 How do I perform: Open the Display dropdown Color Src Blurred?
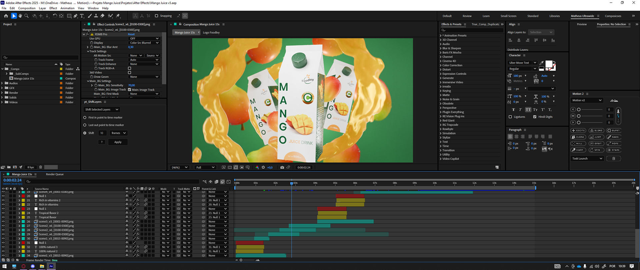point(144,43)
